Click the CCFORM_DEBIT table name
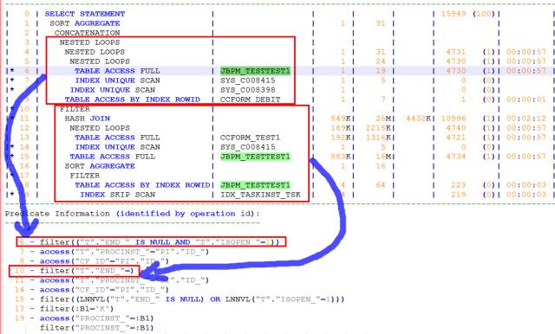The image size is (555, 334). pyautogui.click(x=250, y=100)
